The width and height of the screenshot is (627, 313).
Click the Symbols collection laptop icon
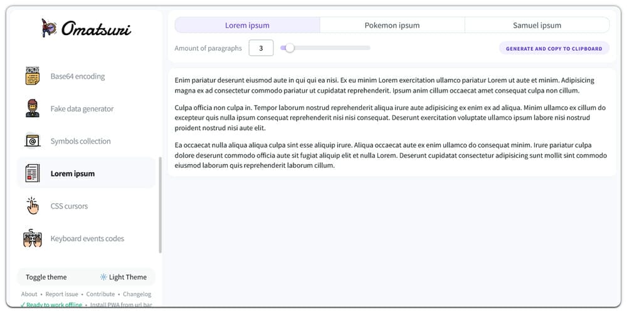[x=33, y=141]
